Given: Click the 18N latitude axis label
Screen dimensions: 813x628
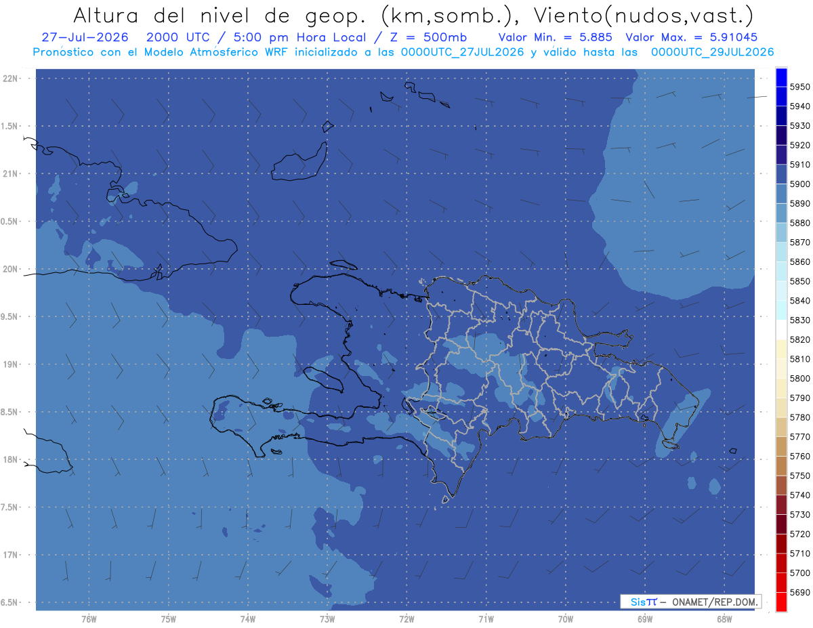Looking at the screenshot, I should (x=11, y=459).
